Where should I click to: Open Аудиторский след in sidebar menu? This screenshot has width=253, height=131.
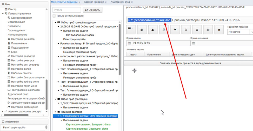click(x=18, y=94)
